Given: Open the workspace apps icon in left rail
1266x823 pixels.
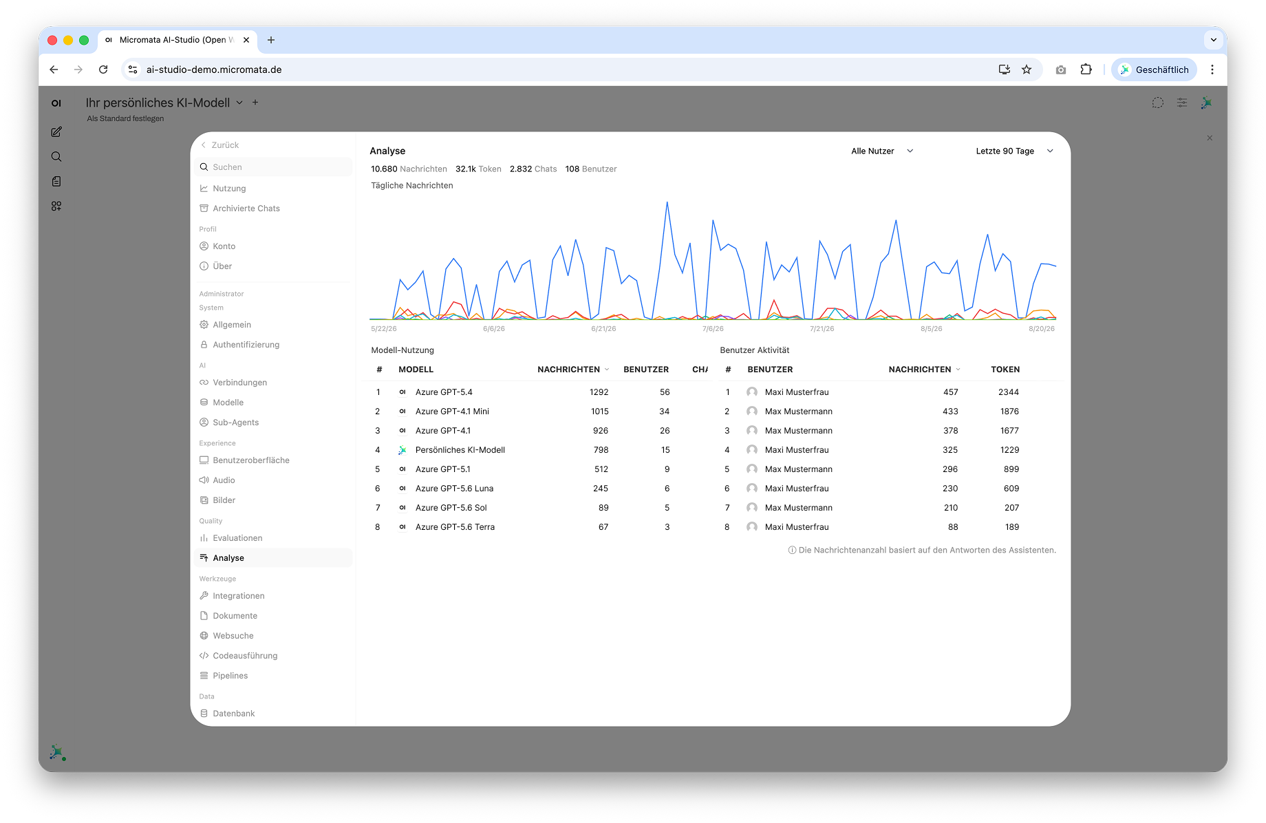Looking at the screenshot, I should (56, 206).
